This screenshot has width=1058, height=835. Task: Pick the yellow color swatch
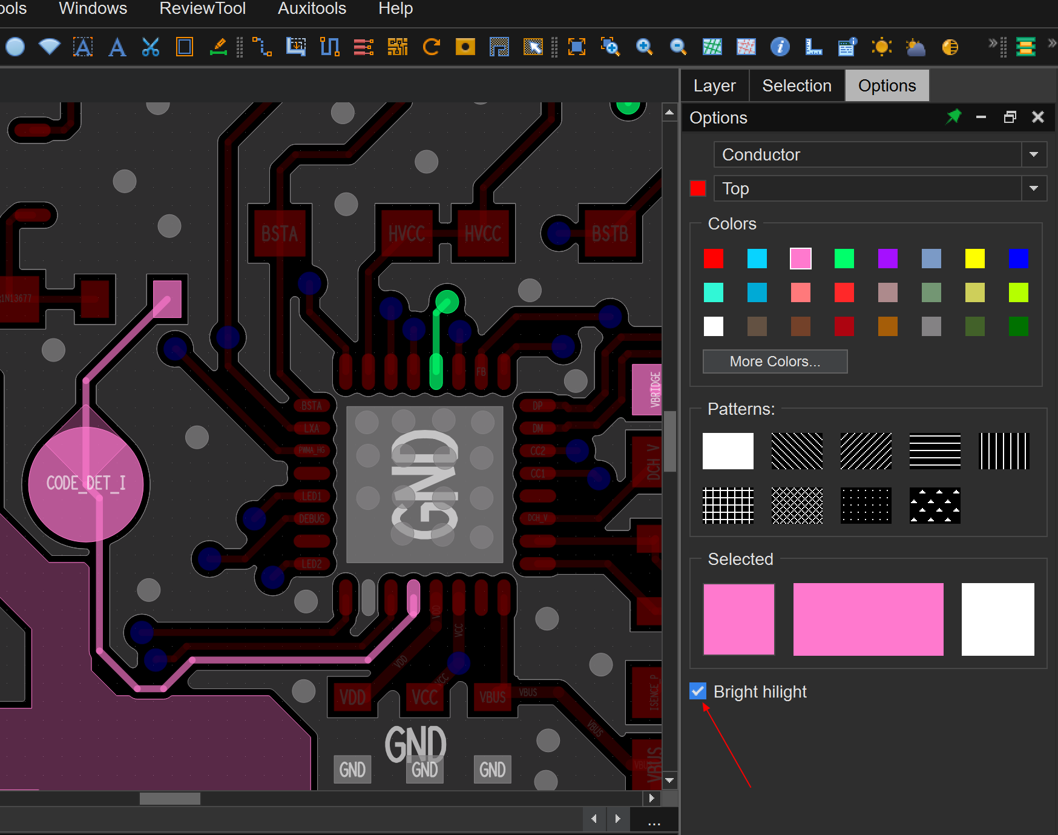[x=974, y=259]
